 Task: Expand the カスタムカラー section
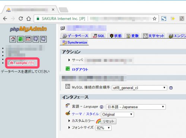69,121
